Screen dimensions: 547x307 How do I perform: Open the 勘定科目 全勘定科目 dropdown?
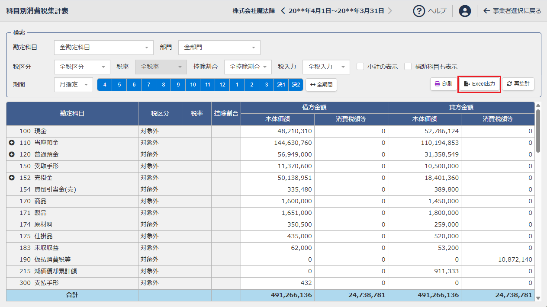[x=104, y=48]
